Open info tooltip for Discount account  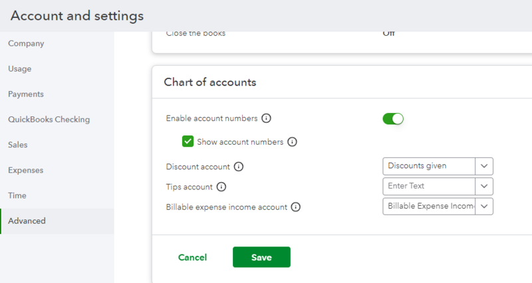(239, 166)
